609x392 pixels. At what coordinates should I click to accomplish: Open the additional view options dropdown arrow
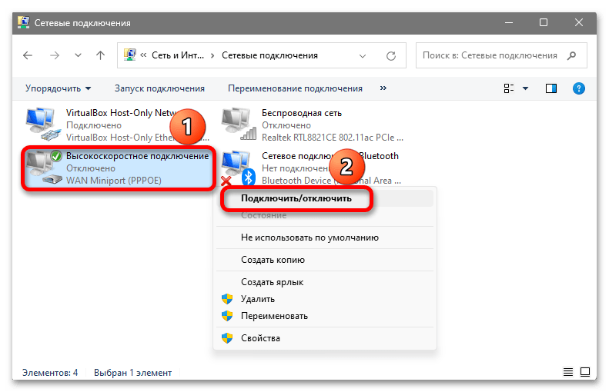526,88
